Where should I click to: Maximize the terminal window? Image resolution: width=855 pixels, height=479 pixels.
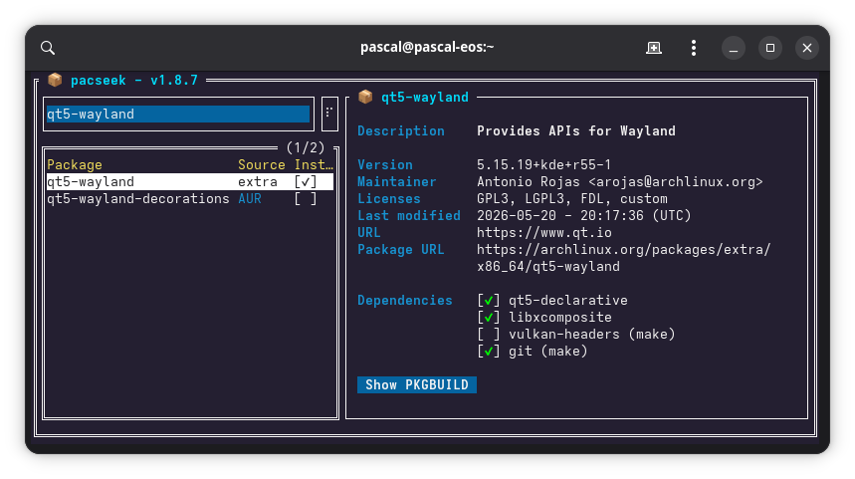click(x=770, y=48)
